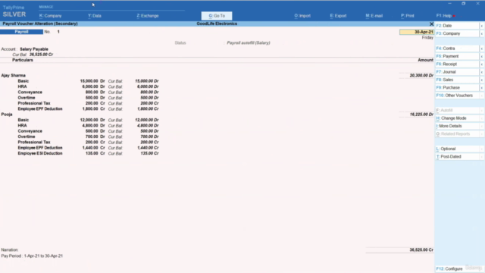Switch to F4: Contra voucher
Image resolution: width=485 pixels, height=273 pixels.
click(457, 49)
